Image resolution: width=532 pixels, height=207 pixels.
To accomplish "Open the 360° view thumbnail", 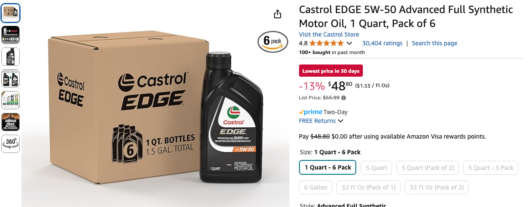I will (x=10, y=144).
